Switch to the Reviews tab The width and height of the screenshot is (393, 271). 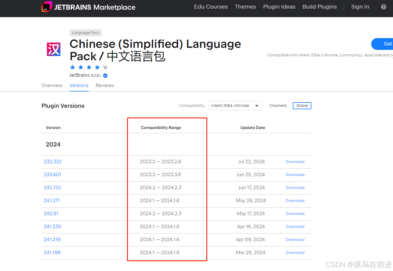click(105, 85)
